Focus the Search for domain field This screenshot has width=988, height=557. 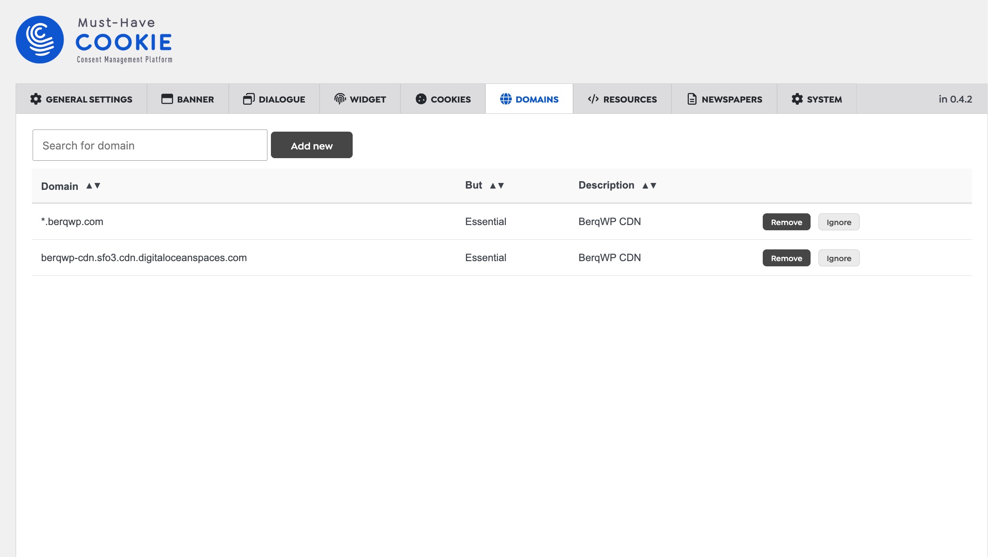(x=150, y=145)
